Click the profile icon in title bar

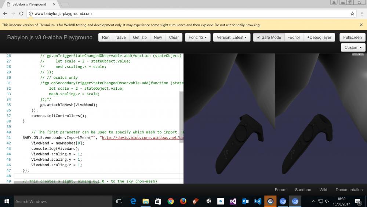point(334,2)
